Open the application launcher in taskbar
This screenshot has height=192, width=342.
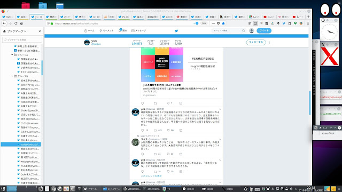click(x=3, y=189)
